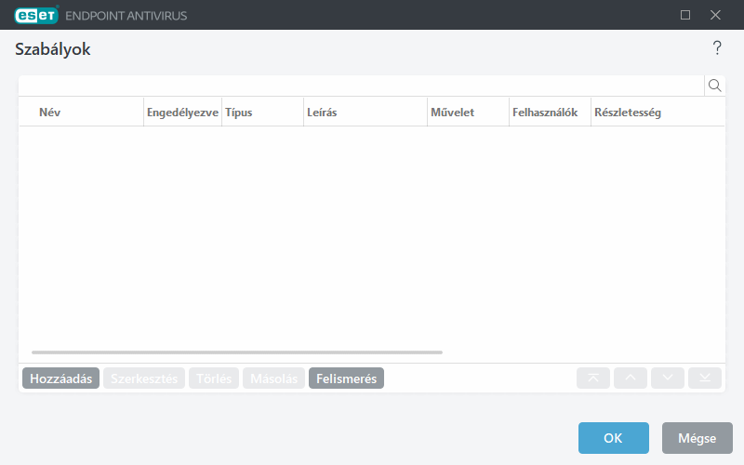Sort by the Típus column header
Screen dimensions: 744x465
tap(263, 113)
